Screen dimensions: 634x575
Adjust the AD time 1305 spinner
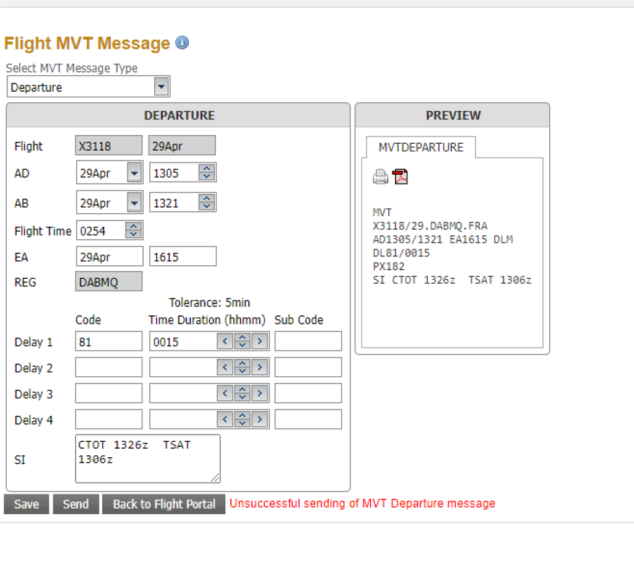(x=207, y=172)
